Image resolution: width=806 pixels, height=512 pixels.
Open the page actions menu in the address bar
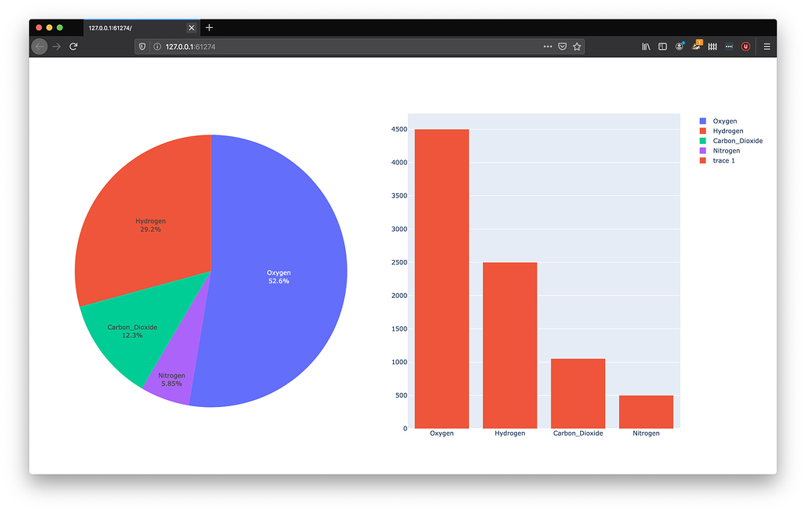tap(548, 46)
